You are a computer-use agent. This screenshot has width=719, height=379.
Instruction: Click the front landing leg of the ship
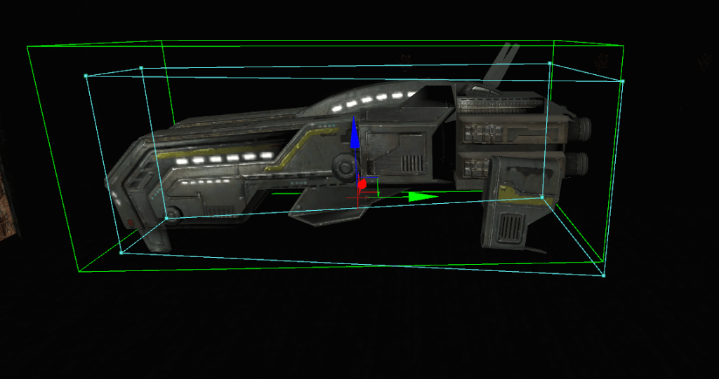click(x=156, y=236)
